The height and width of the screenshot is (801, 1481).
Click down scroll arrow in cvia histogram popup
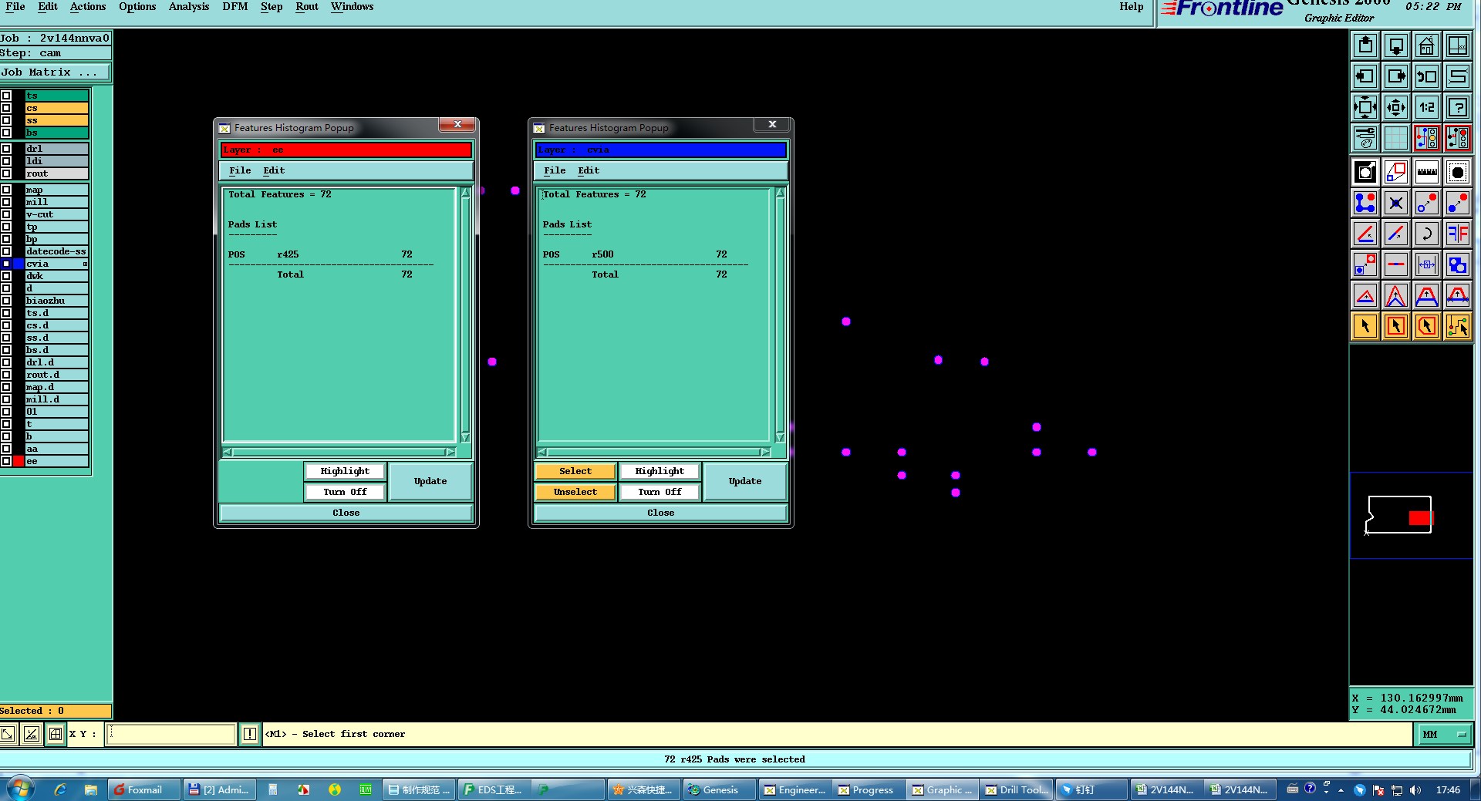[780, 437]
